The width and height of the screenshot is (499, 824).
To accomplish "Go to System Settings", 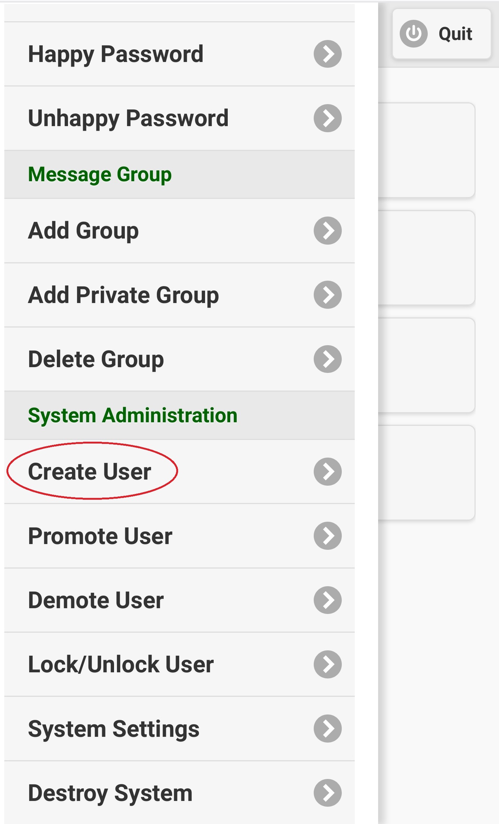I will click(x=114, y=729).
